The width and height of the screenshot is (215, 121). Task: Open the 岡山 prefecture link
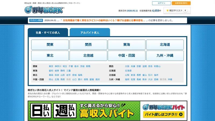coord(51,79)
